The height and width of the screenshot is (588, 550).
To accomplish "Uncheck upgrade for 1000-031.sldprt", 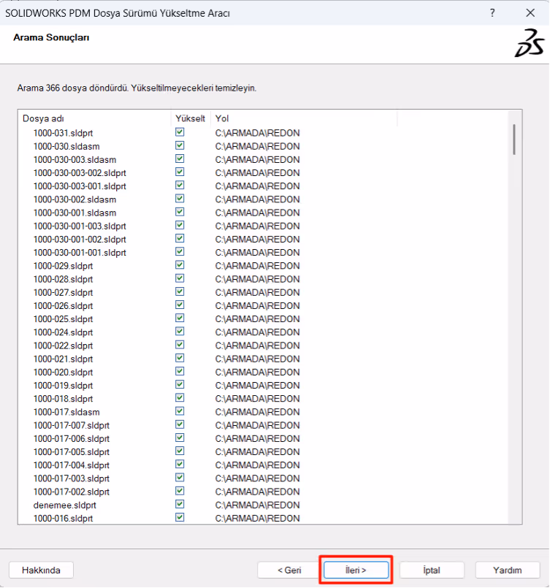I will [x=180, y=132].
